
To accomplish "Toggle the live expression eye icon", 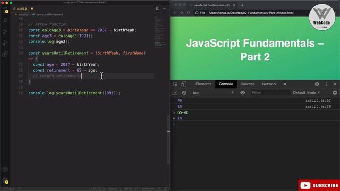I will [242, 93].
